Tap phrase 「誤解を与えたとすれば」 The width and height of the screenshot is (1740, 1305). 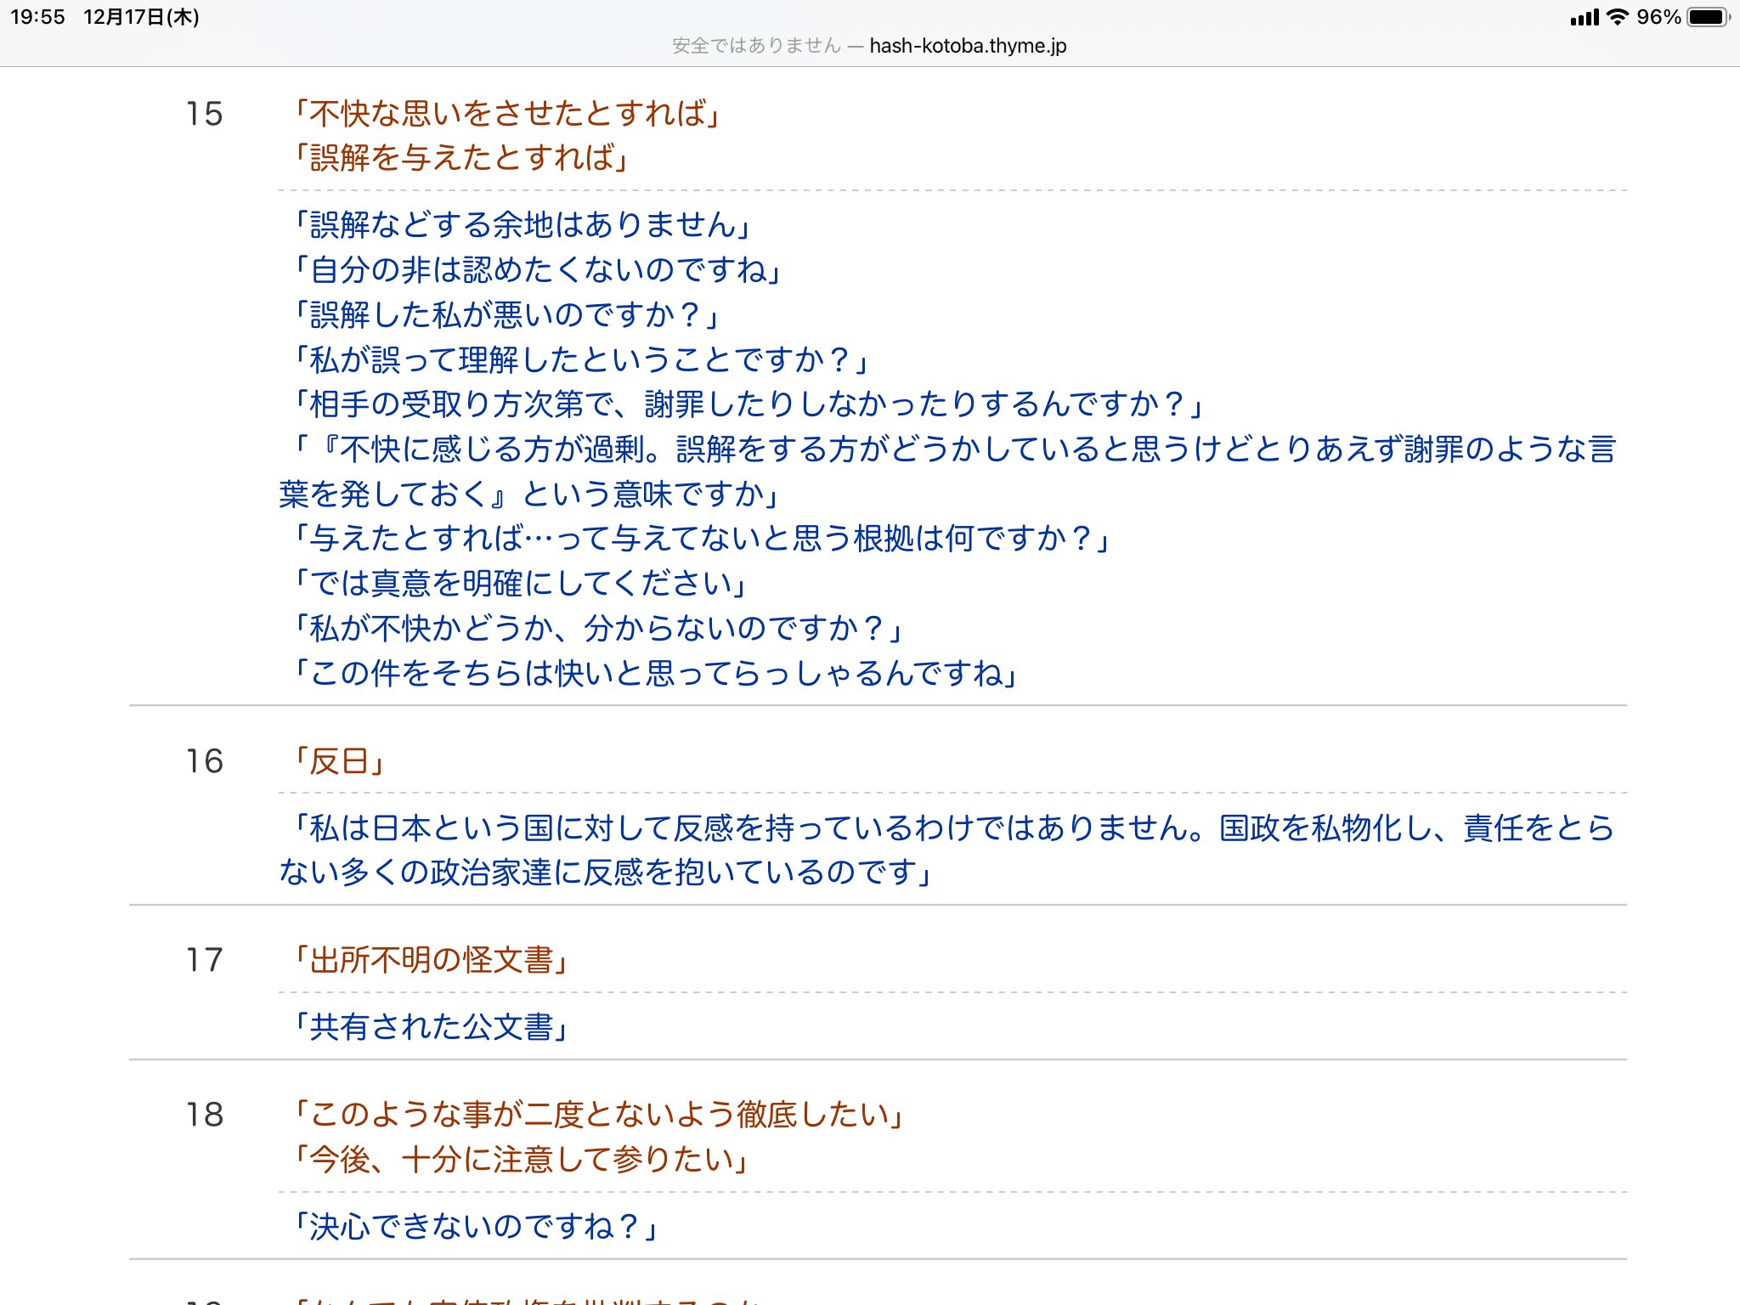tap(459, 158)
